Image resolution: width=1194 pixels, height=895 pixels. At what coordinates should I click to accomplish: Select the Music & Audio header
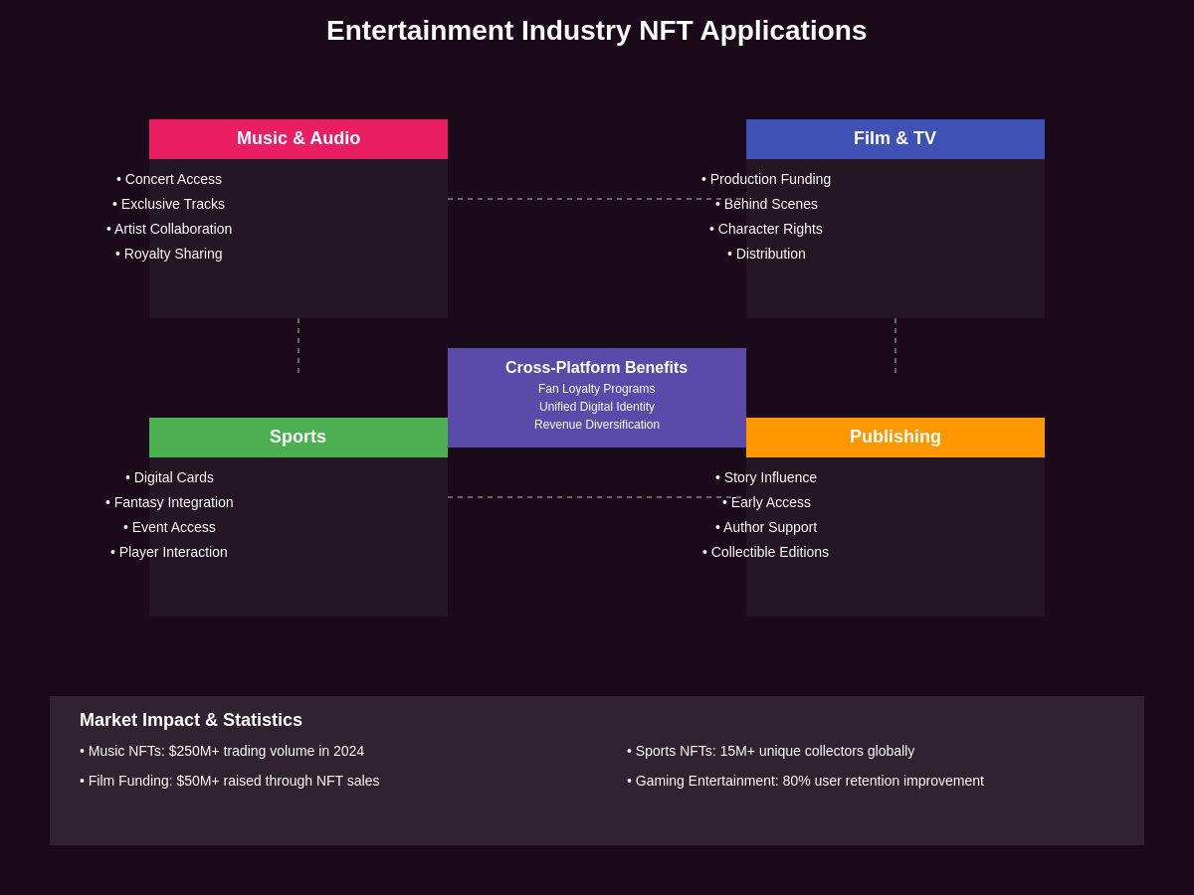[298, 139]
